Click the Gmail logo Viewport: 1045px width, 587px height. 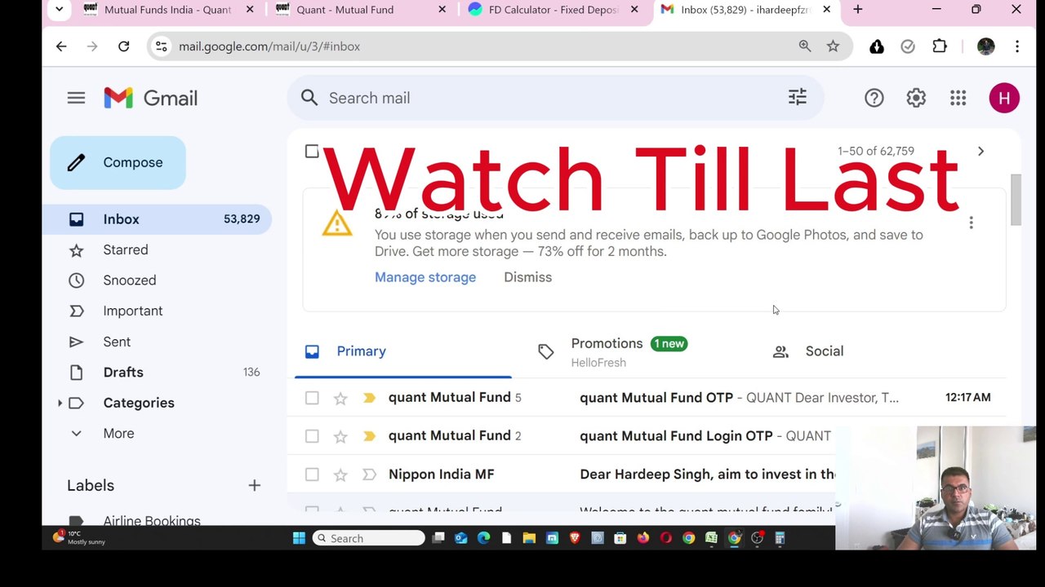[151, 98]
